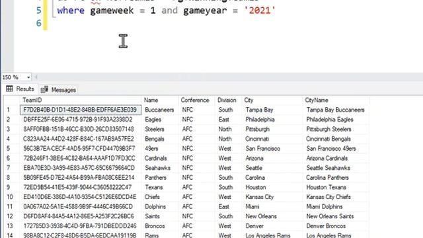423x238 pixels.
Task: Select the Name column header
Action: tap(160, 100)
